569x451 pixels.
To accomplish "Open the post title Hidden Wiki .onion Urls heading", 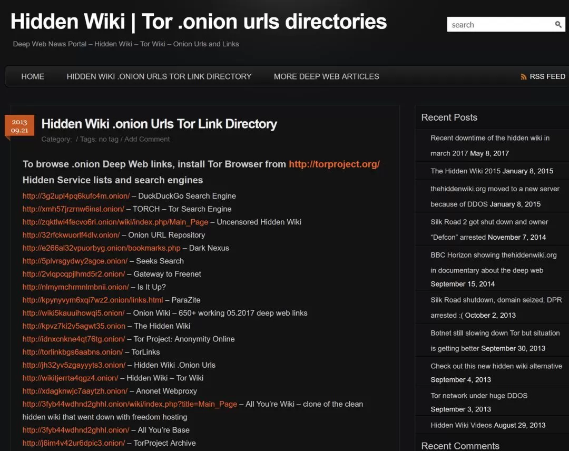I will coord(159,124).
